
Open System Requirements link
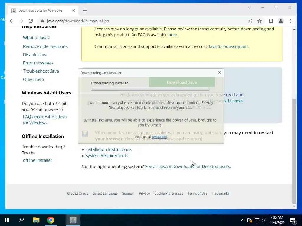coord(106,155)
